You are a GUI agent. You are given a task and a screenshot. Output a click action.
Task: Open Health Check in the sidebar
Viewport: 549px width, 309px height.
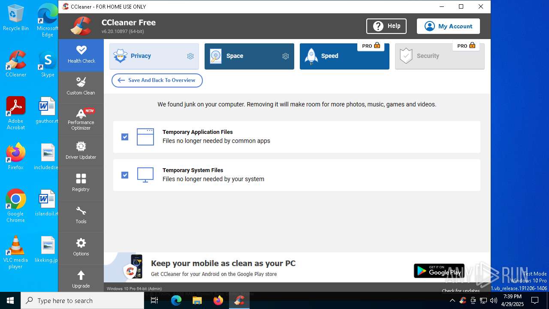81,55
